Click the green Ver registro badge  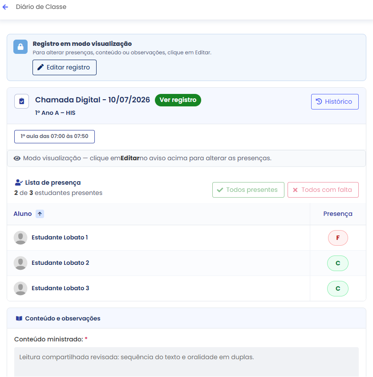(178, 100)
